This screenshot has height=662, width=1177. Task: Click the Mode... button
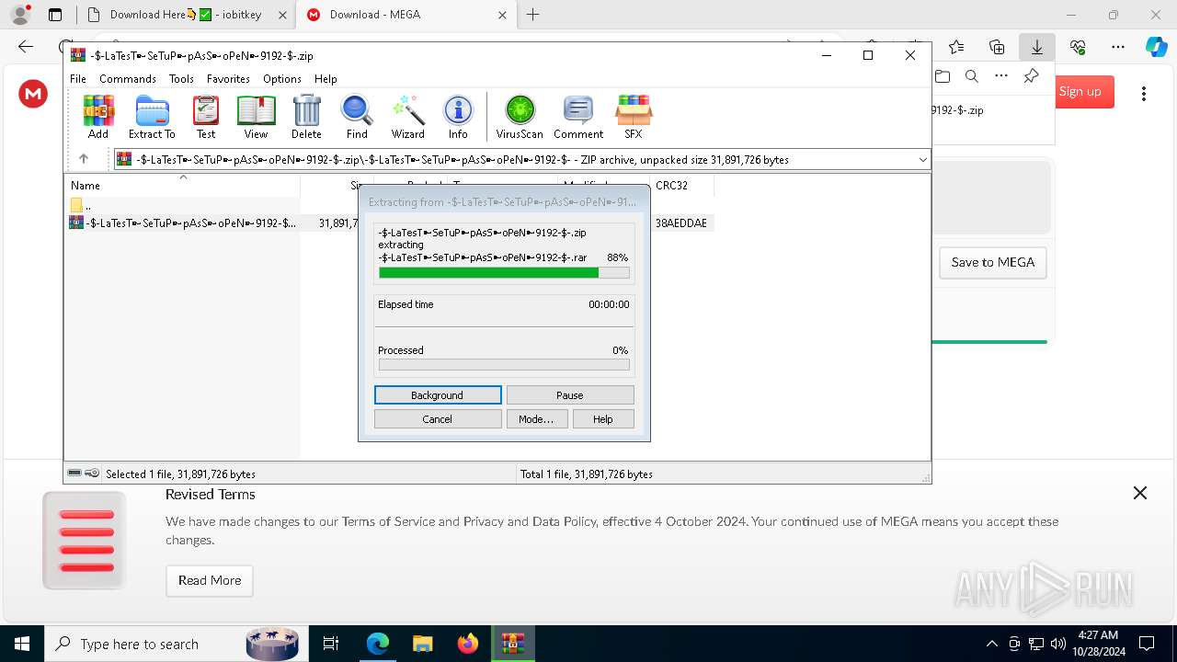pos(536,419)
